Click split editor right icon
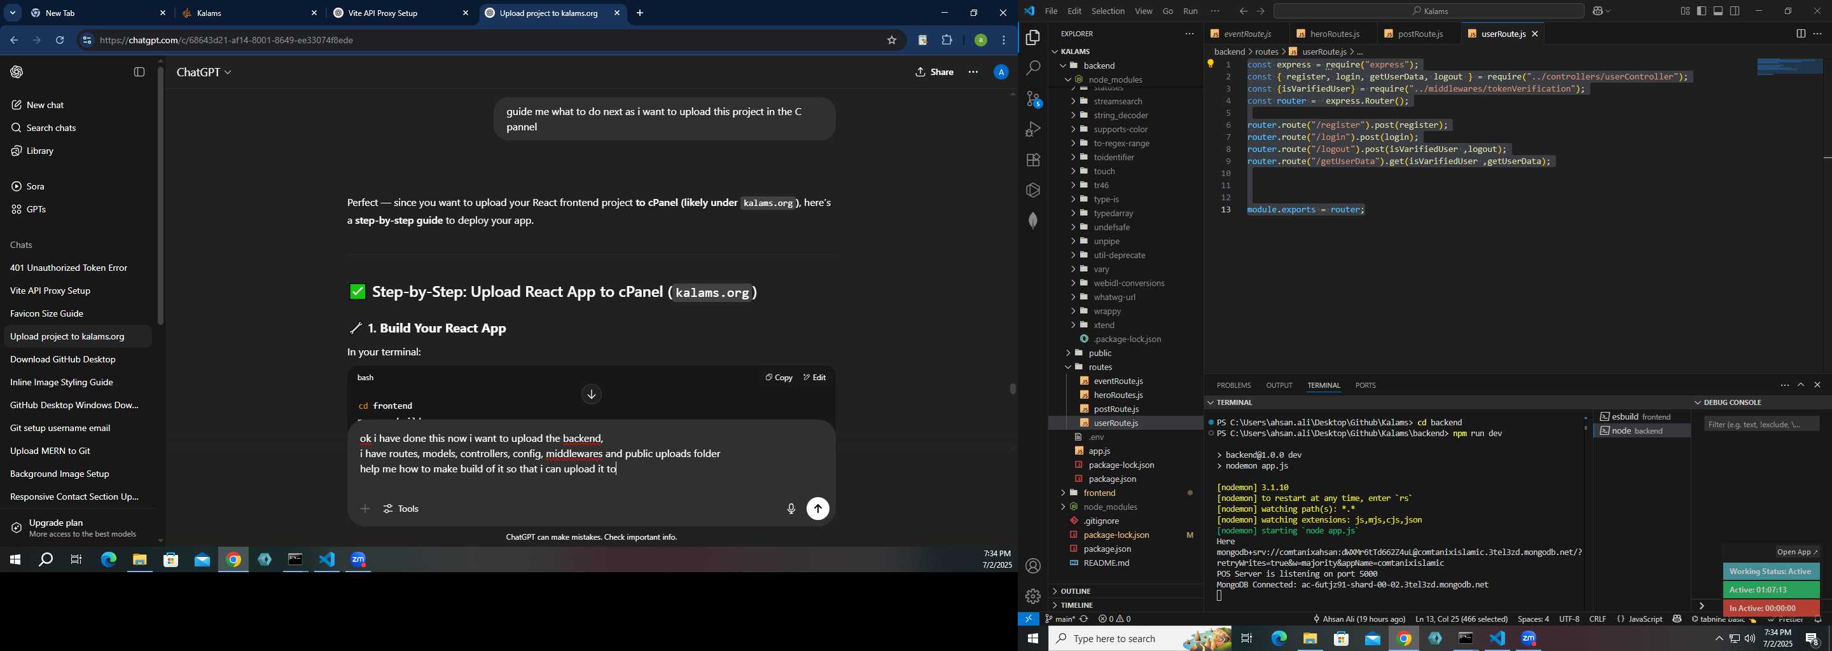The height and width of the screenshot is (651, 1832). pyautogui.click(x=1800, y=34)
